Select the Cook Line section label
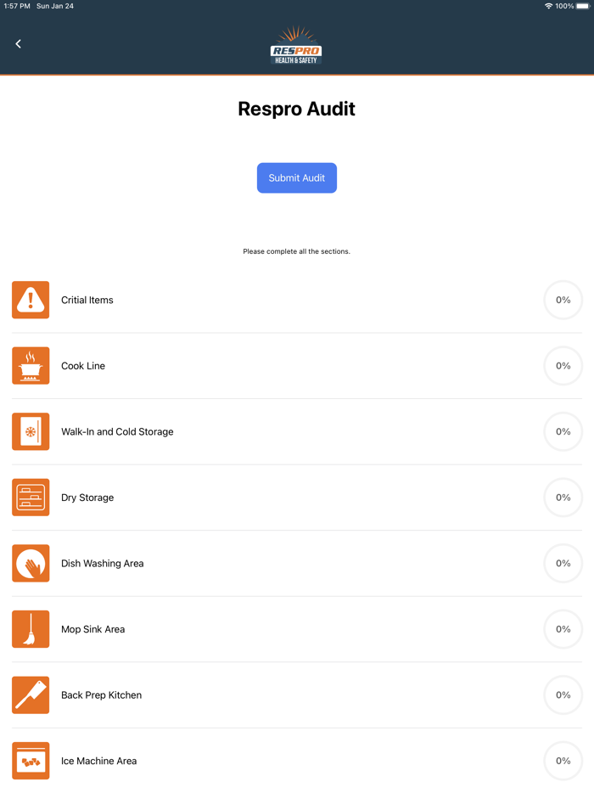 [x=83, y=366]
